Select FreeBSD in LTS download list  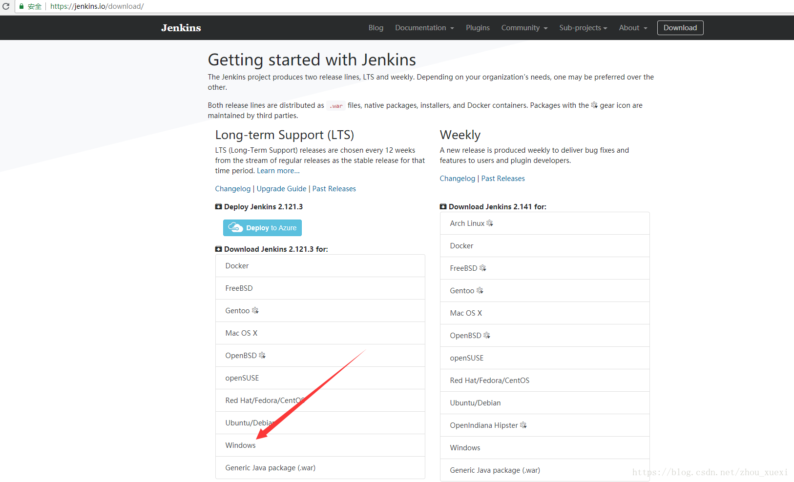(320, 288)
